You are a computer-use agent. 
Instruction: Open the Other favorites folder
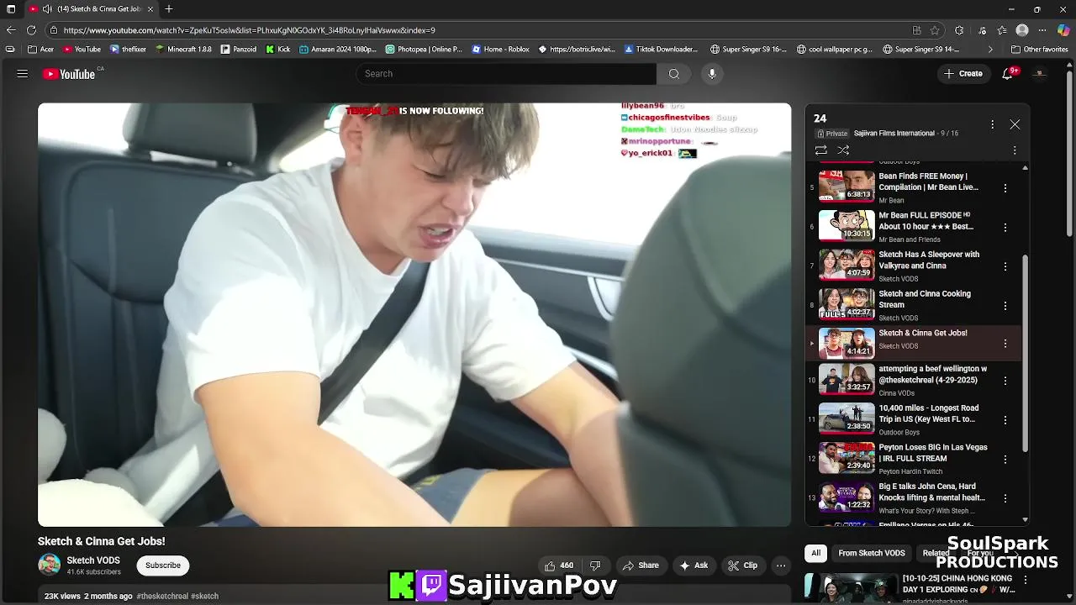[x=1039, y=50]
